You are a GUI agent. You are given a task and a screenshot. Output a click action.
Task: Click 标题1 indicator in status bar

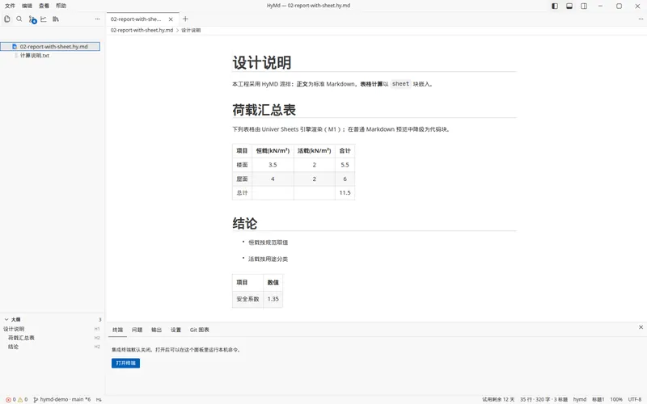click(x=598, y=399)
